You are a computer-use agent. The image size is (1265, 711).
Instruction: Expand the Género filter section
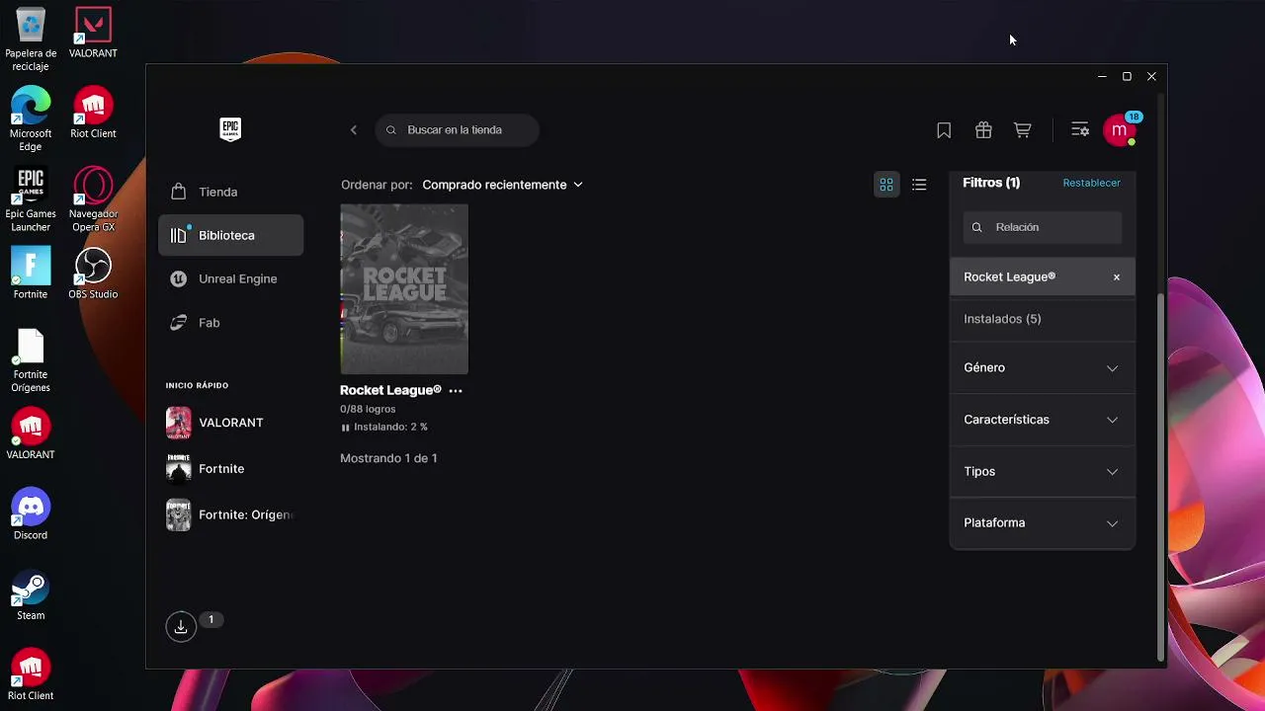(1043, 368)
